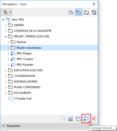The width and height of the screenshot is (117, 131).
Task: Select the PRO Coupes label
Action: 25,59
